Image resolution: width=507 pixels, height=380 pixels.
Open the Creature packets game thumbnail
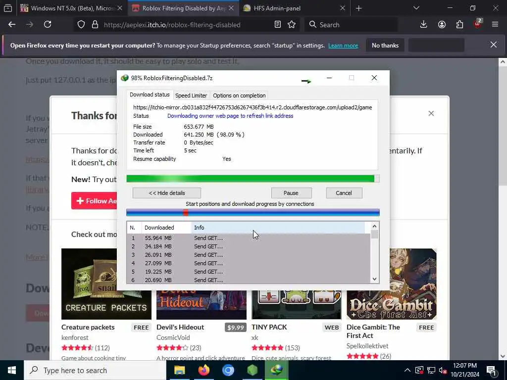(106, 284)
